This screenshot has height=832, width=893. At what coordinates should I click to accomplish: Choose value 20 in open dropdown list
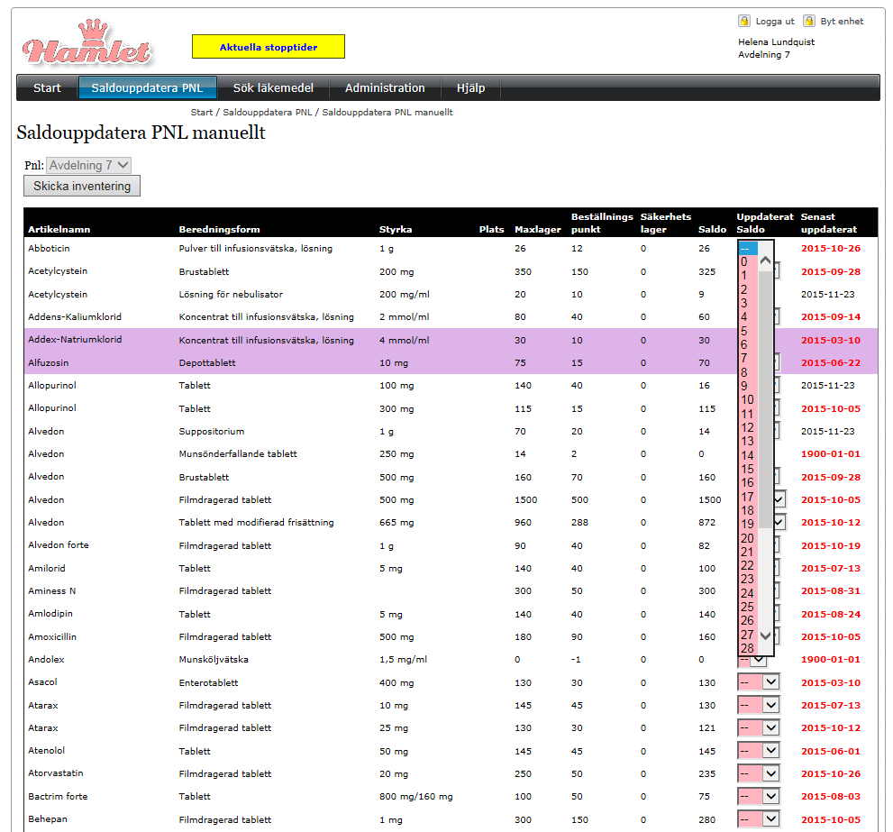point(748,538)
